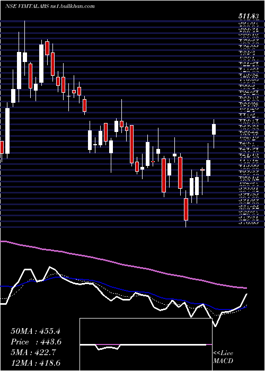The image size is (265, 371).
Task: Click the pink 50MA line
Action: click(x=123, y=265)
